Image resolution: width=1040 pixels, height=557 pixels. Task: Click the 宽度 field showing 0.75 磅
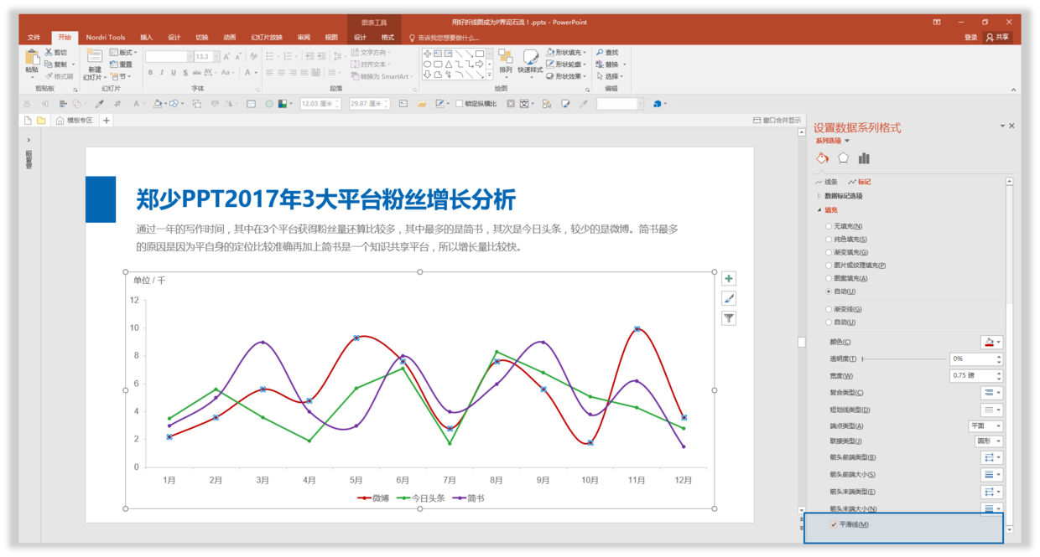click(x=976, y=376)
